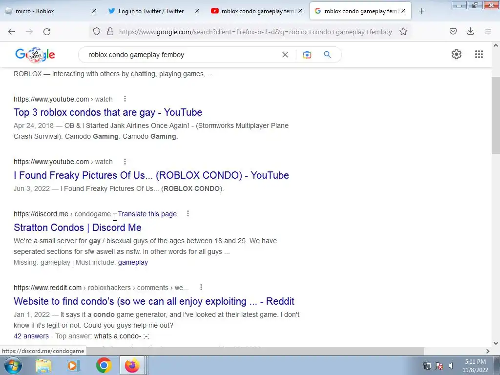500x375 pixels.
Task: Open the Google Go Vote doodle logo
Action: click(x=35, y=55)
